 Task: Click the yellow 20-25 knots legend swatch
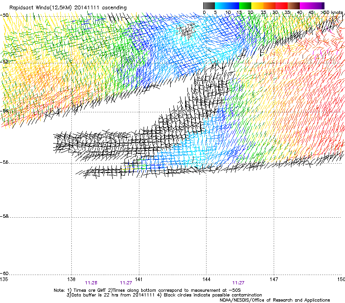pos(257,6)
